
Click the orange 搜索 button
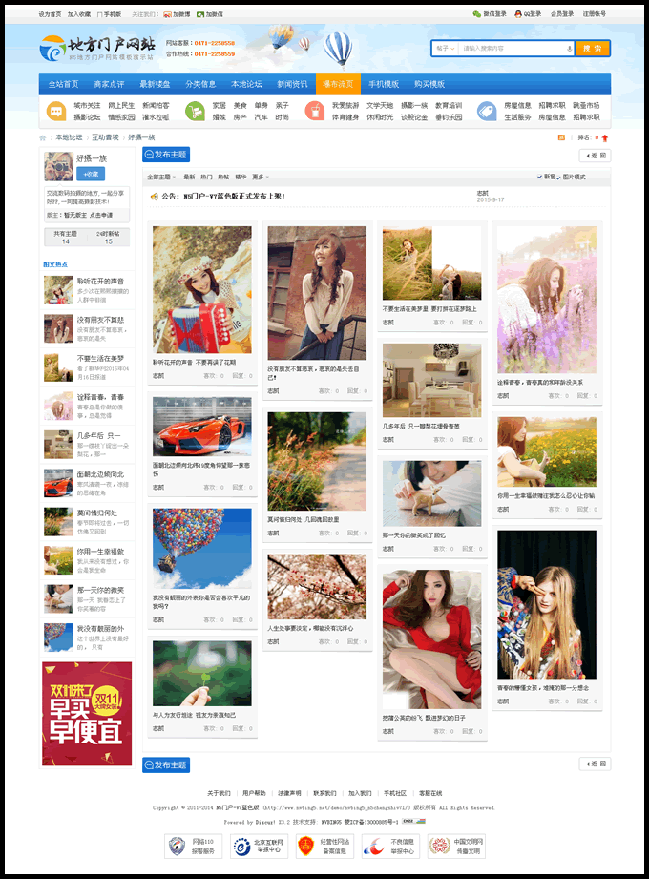[x=593, y=49]
